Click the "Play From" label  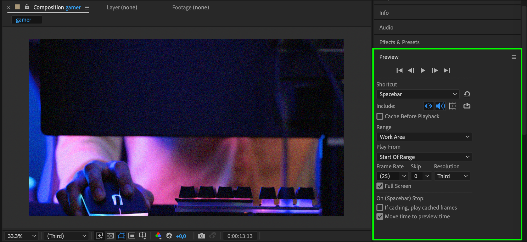coord(388,147)
